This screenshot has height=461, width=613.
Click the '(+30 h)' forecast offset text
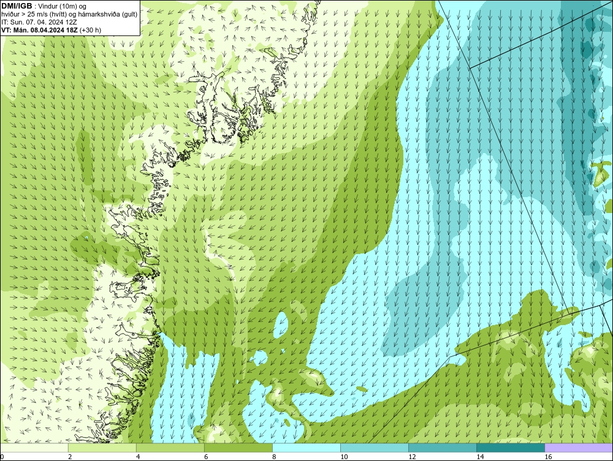point(90,29)
